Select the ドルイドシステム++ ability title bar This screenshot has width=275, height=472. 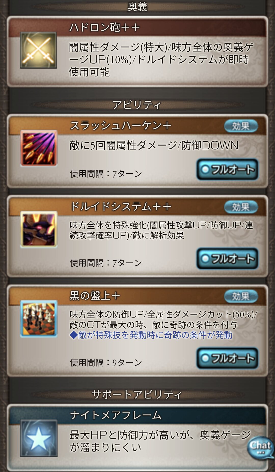pyautogui.click(x=137, y=207)
